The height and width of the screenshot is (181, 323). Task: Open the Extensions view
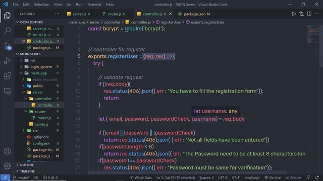click(7, 76)
